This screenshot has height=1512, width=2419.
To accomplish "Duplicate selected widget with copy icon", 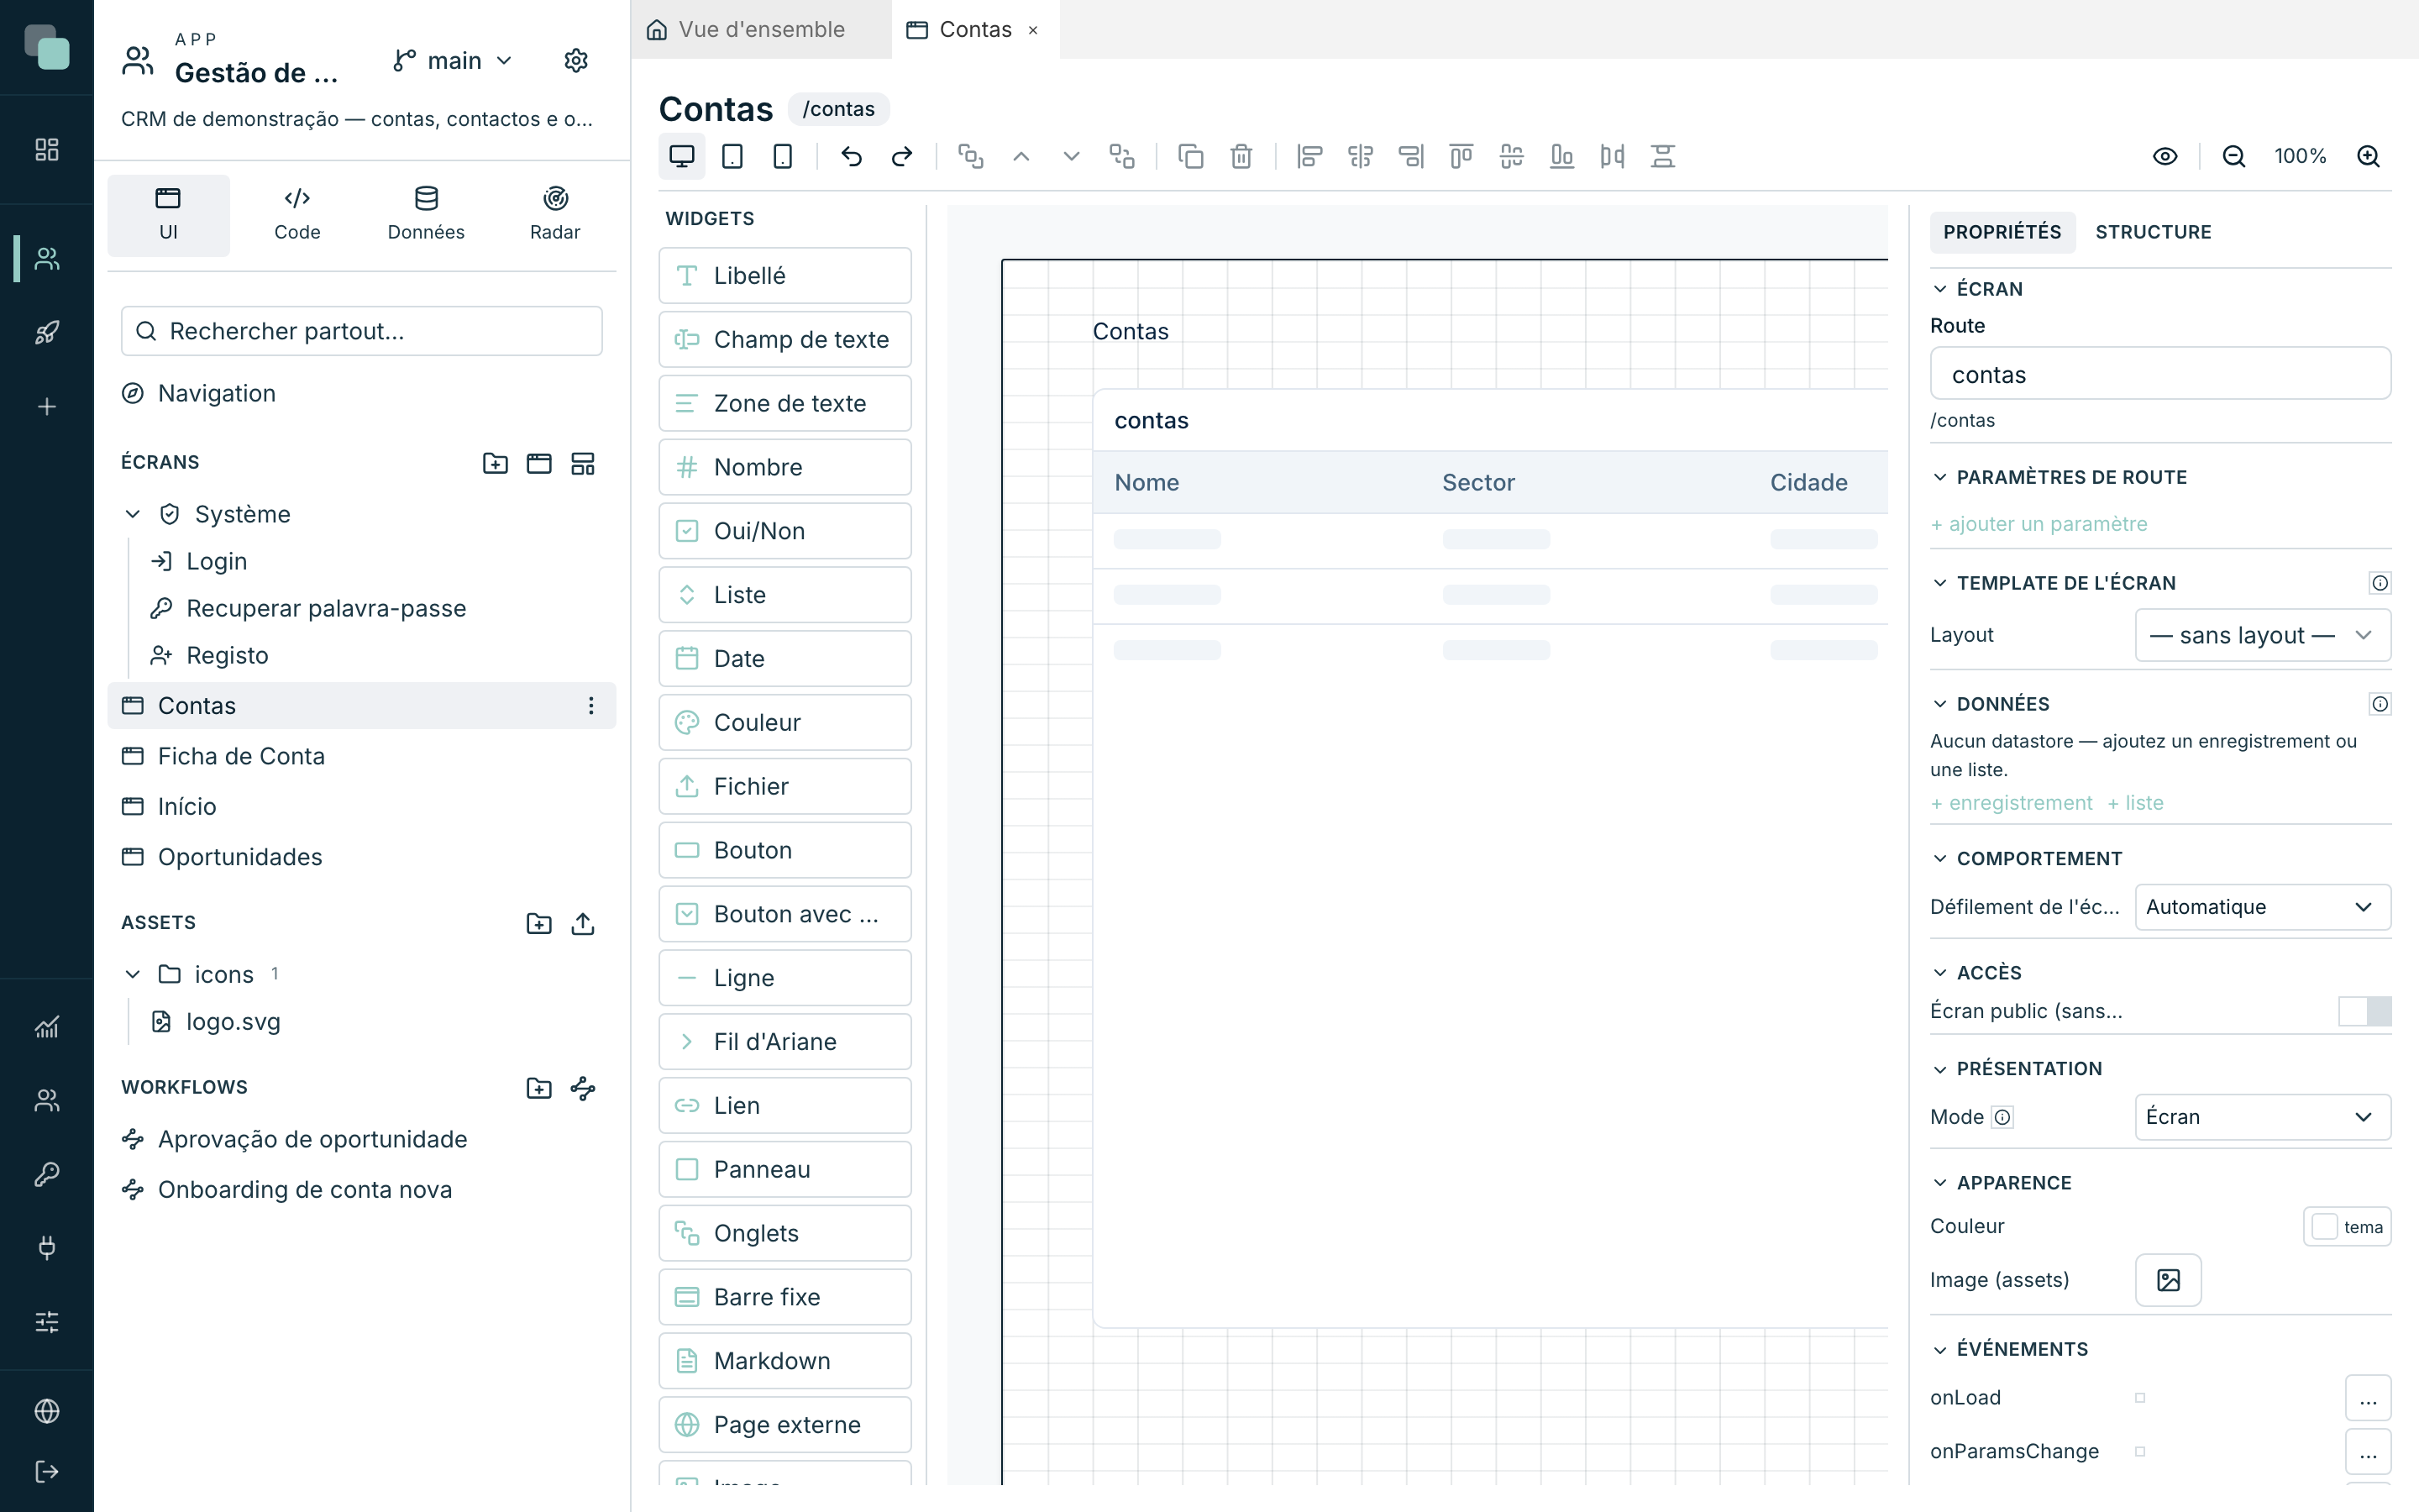I will [x=1190, y=156].
